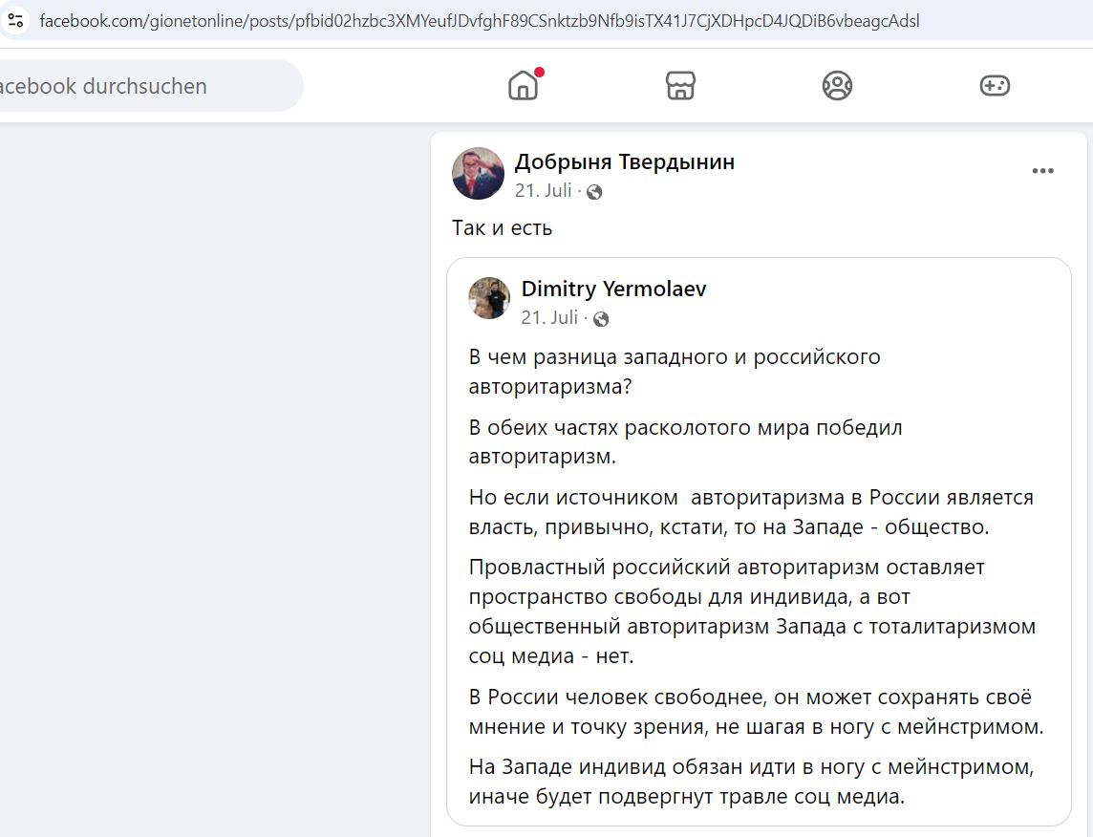Click the public globe icon under Добрыня Твердынин
1093x837 pixels.
pyautogui.click(x=594, y=192)
